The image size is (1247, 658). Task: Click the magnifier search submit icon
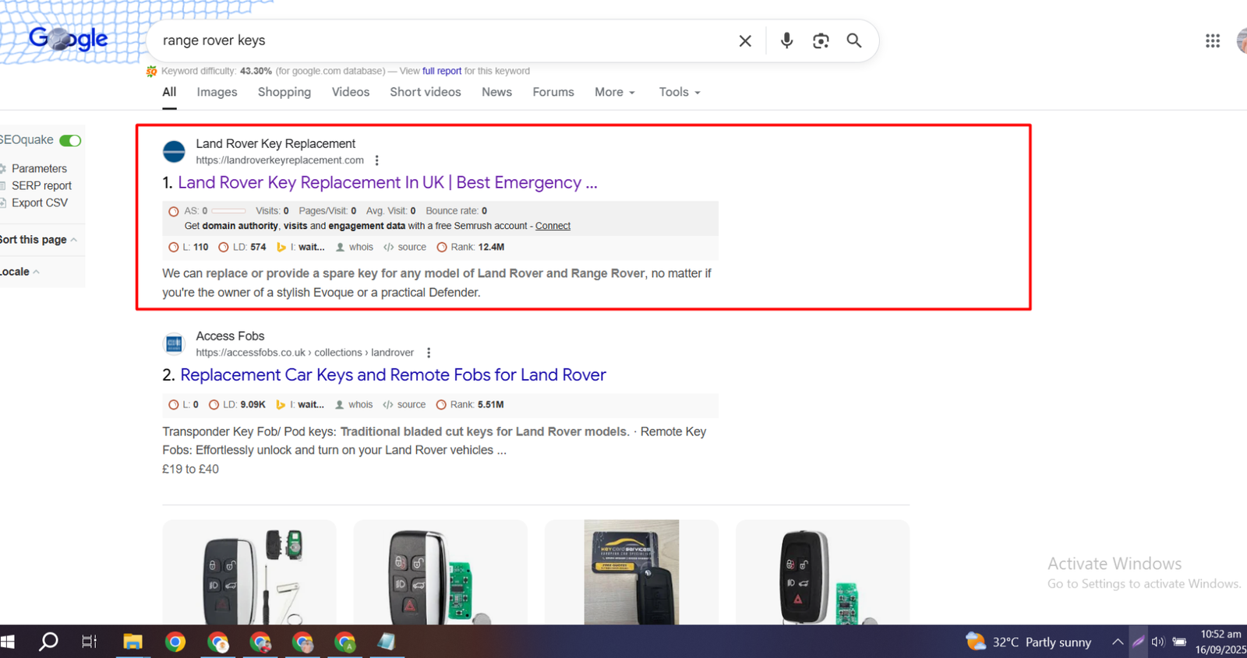coord(854,40)
